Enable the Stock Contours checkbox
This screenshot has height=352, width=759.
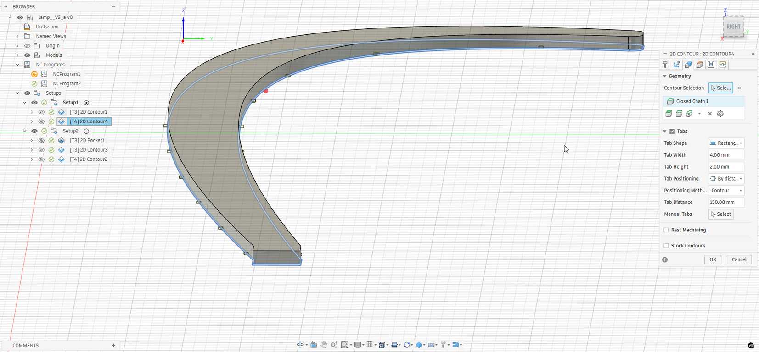pyautogui.click(x=666, y=246)
